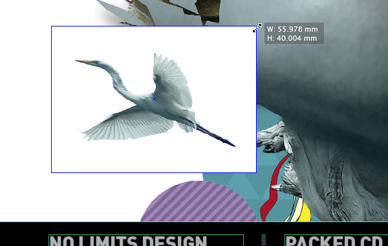Image resolution: width=388 pixels, height=246 pixels.
Task: Select the dark storm cloud image
Action: click(321, 62)
